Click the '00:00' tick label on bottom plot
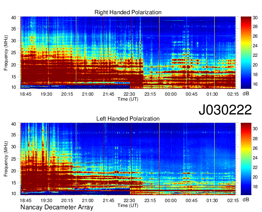262x212 pixels. coord(171,200)
